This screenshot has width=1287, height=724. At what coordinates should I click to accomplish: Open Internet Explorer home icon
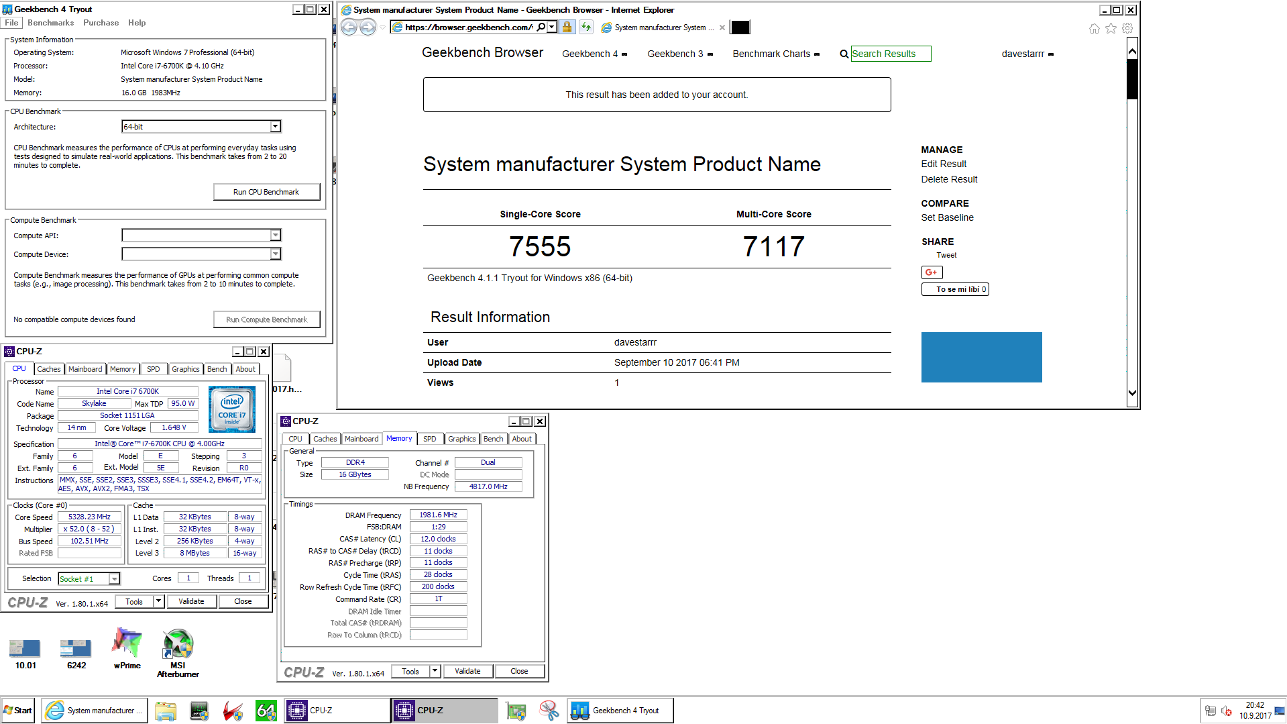1094,28
